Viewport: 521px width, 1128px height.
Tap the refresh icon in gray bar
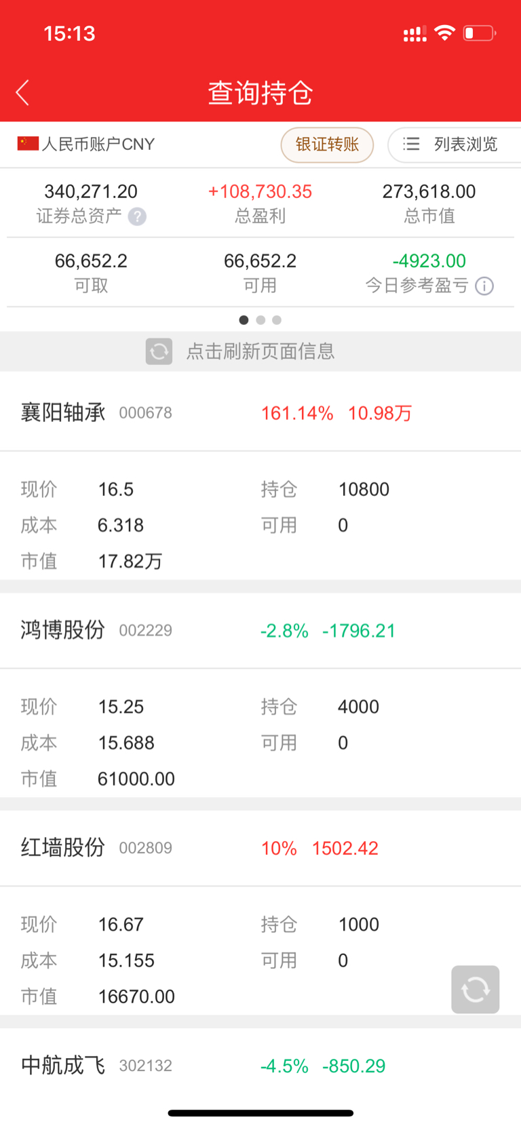click(x=159, y=351)
